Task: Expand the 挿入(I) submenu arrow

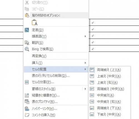Action: click(x=85, y=63)
